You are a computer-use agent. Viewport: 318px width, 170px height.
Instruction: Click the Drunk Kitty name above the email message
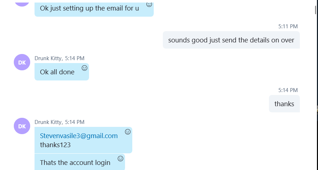tap(48, 122)
